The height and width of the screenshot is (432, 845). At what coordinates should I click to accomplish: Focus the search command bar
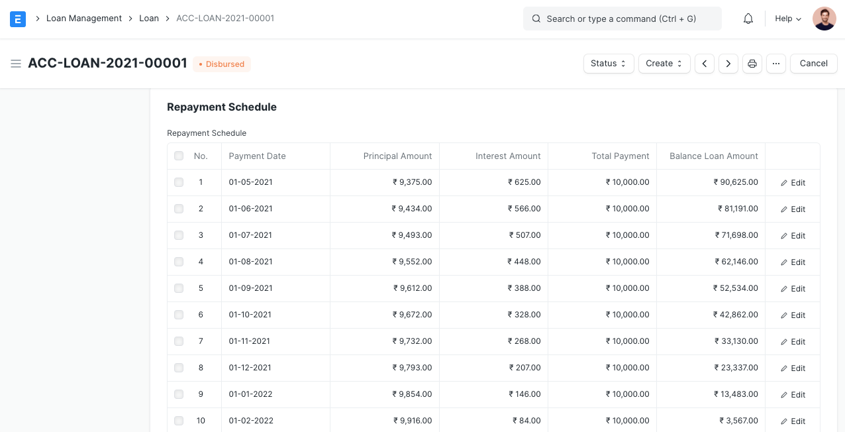(x=622, y=19)
